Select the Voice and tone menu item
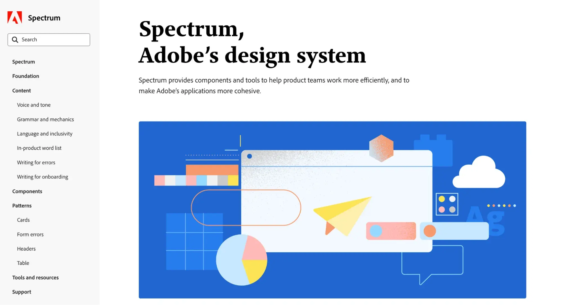 click(x=34, y=105)
